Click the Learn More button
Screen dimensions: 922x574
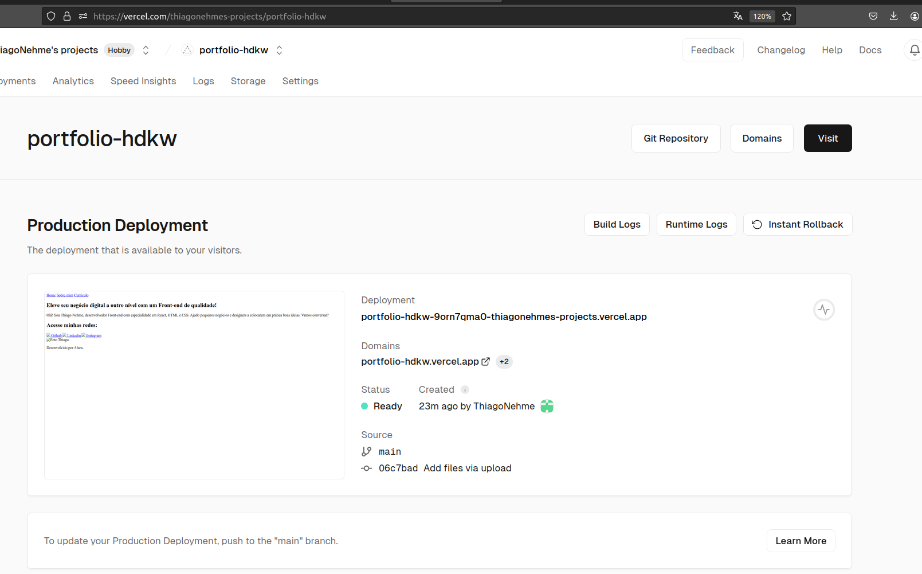801,541
